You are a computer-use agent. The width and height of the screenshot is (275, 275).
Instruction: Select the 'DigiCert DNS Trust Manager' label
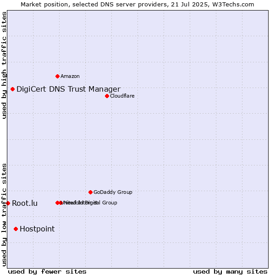(x=68, y=89)
